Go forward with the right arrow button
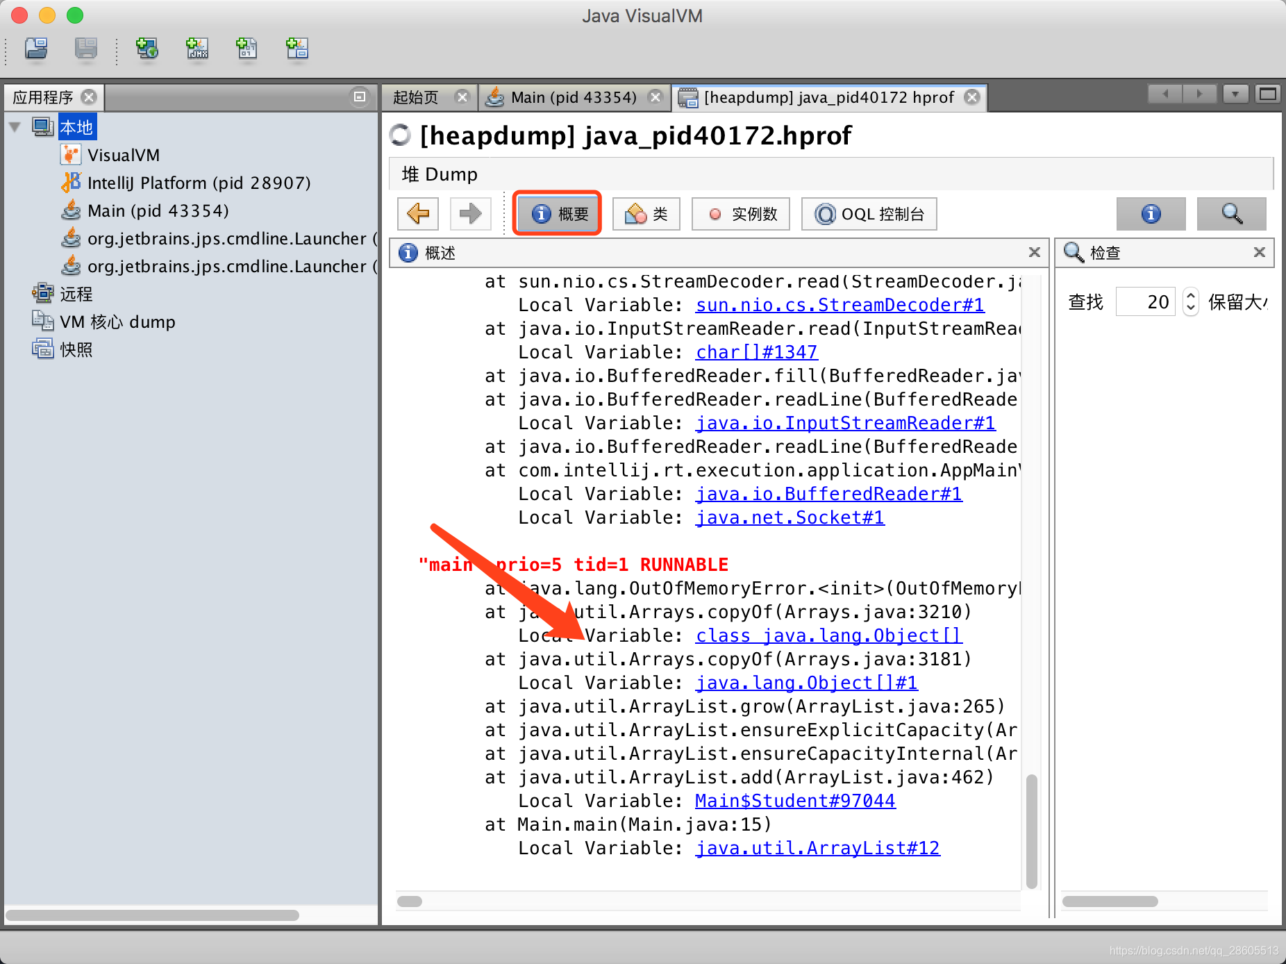The image size is (1286, 964). 470,213
